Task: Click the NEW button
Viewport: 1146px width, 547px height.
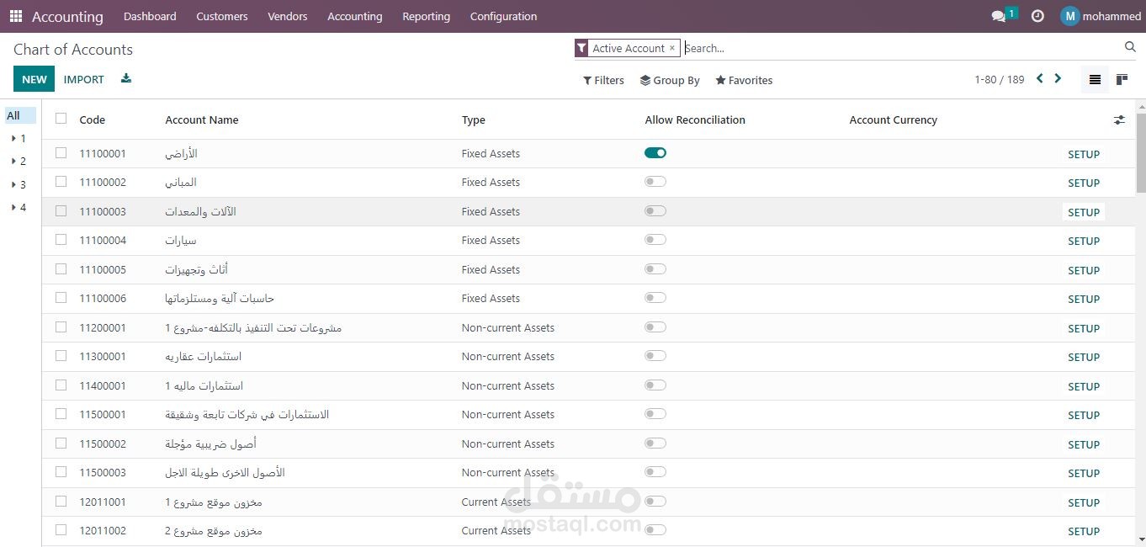Action: pyautogui.click(x=34, y=79)
